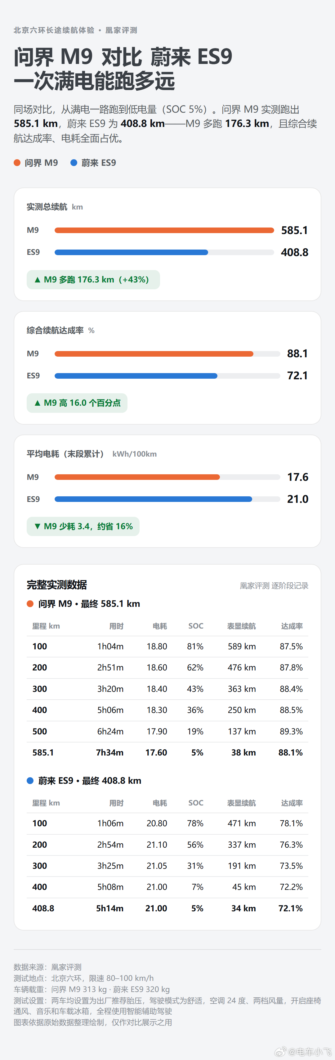Click the blue 蔚来 ES9 legend dot

pos(74,163)
